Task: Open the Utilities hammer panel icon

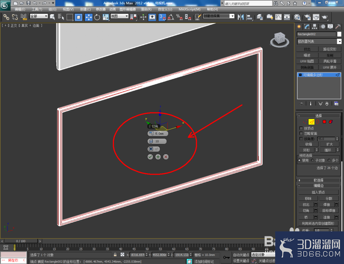Action: (338, 27)
